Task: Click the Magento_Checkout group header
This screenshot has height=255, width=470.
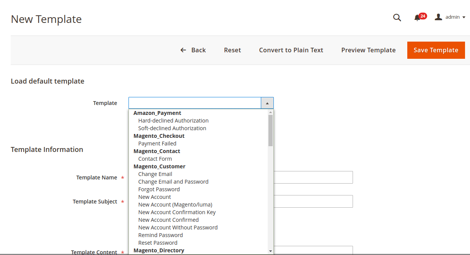Action: point(159,136)
